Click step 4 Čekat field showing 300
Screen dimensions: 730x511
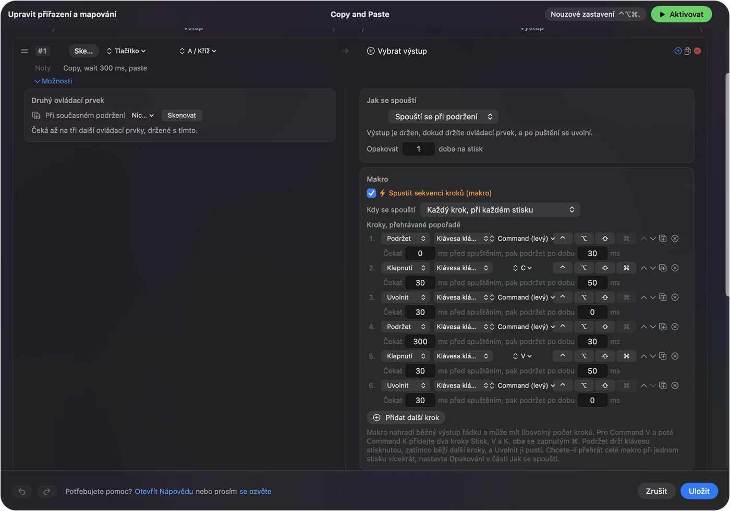click(420, 342)
